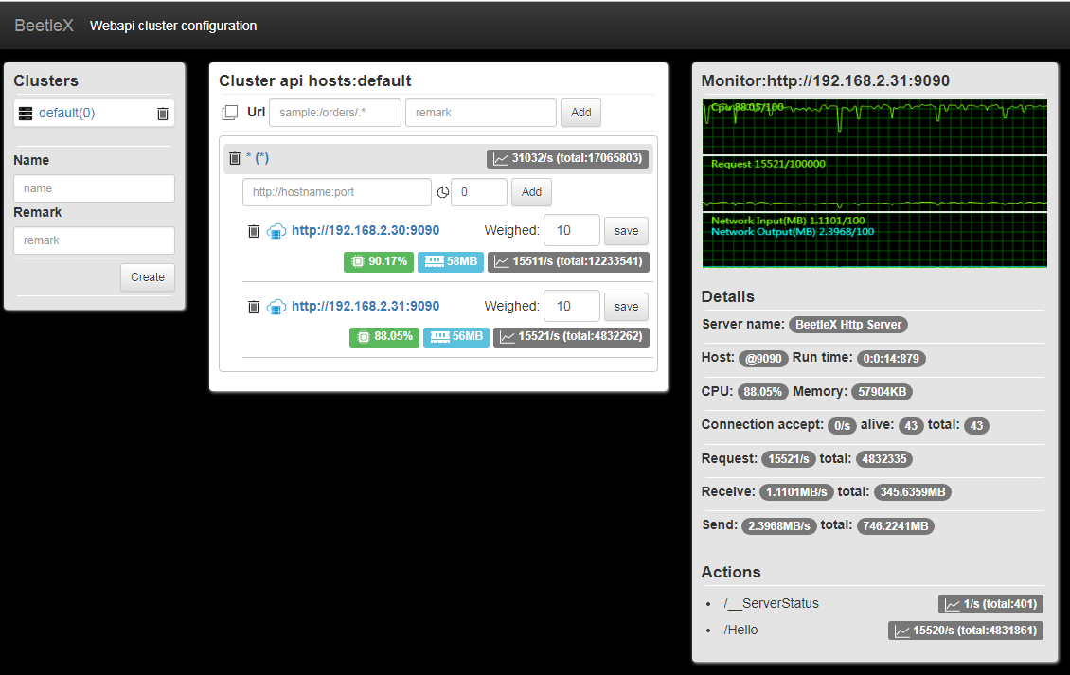Focus the Url sample:/orders/.* input
1070x675 pixels.
(335, 113)
